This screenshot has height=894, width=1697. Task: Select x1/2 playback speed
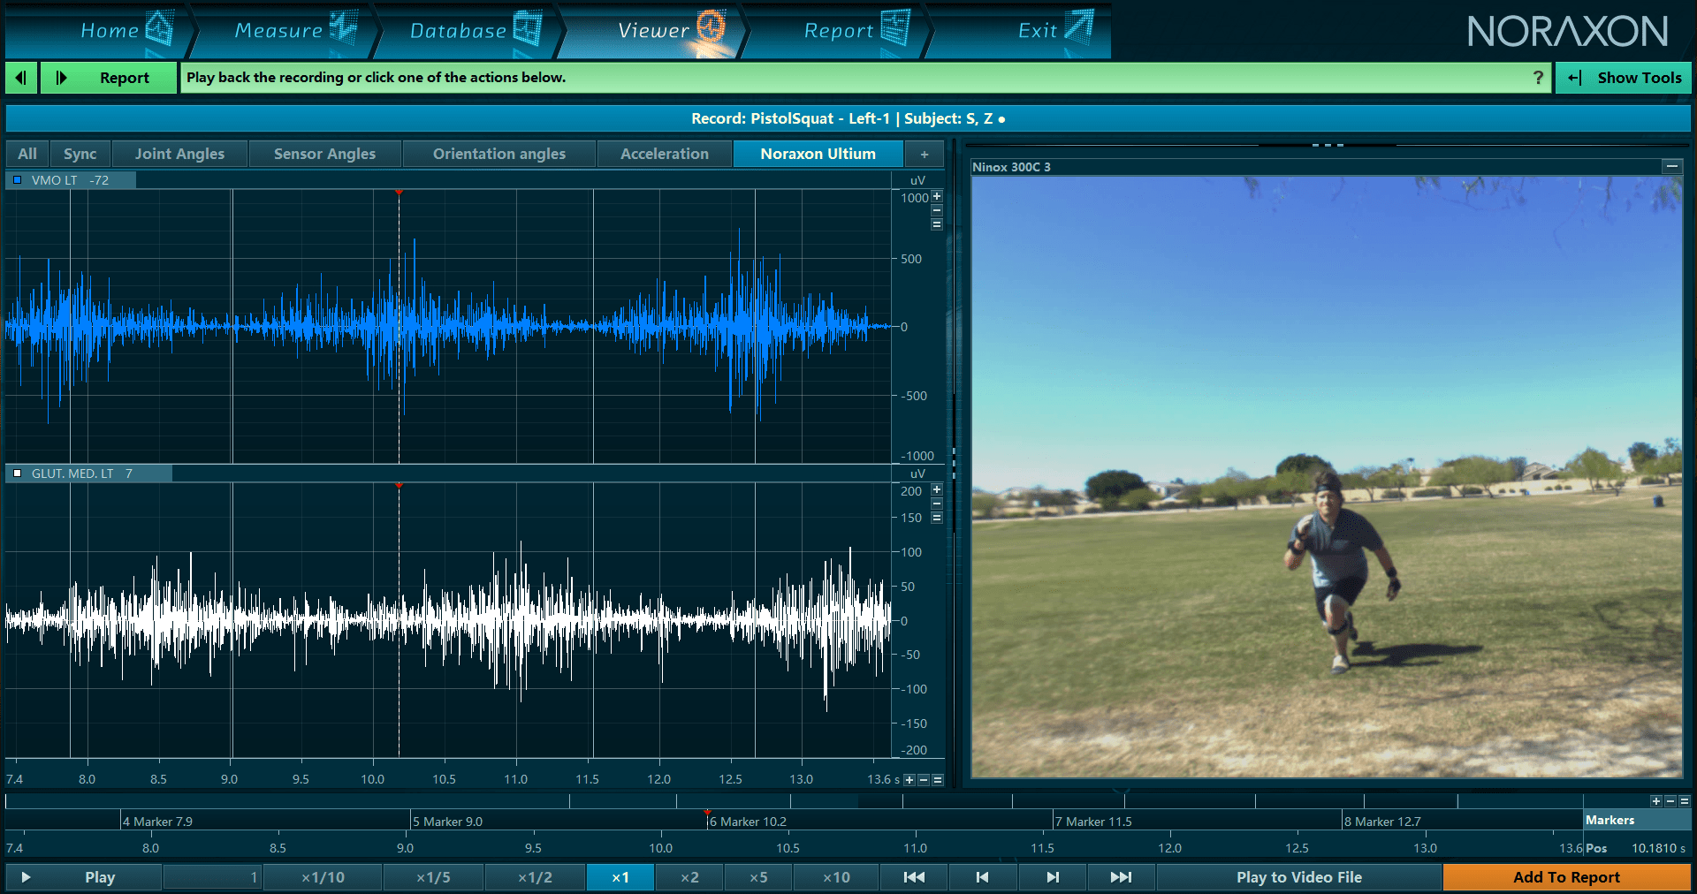pyautogui.click(x=535, y=877)
